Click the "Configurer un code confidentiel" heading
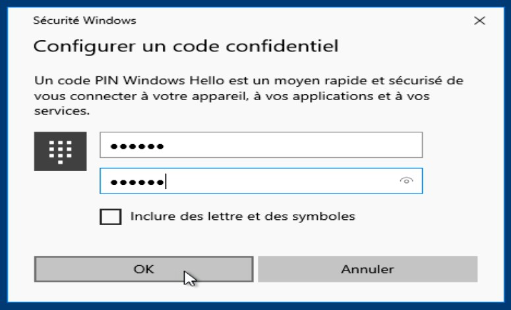This screenshot has height=310, width=511. coord(185,47)
